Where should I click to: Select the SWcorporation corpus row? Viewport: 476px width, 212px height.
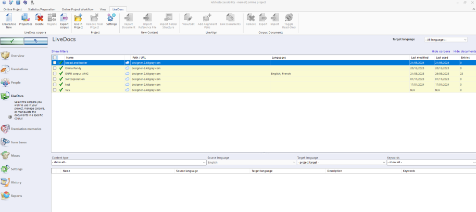tap(76, 79)
